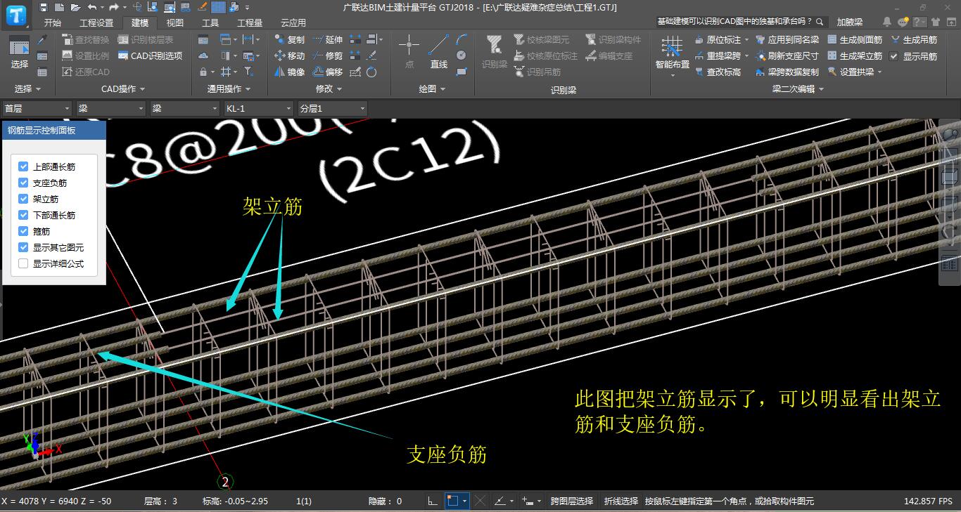Uncheck 下部通长筋 checkbox
Screen dimensions: 961x512
(23, 215)
